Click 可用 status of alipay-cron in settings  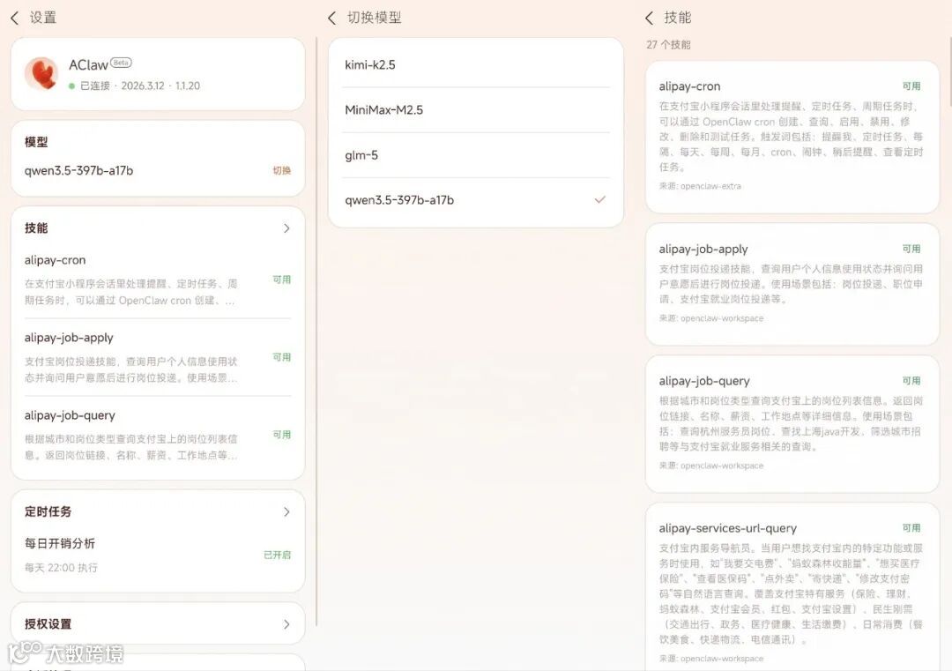pos(282,280)
